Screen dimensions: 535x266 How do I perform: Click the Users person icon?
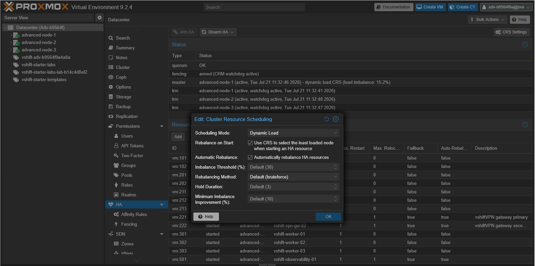[x=116, y=136]
